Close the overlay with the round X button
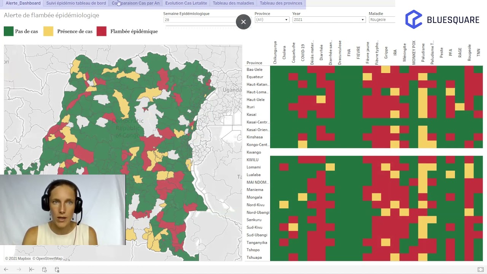The height and width of the screenshot is (274, 487). tap(243, 22)
